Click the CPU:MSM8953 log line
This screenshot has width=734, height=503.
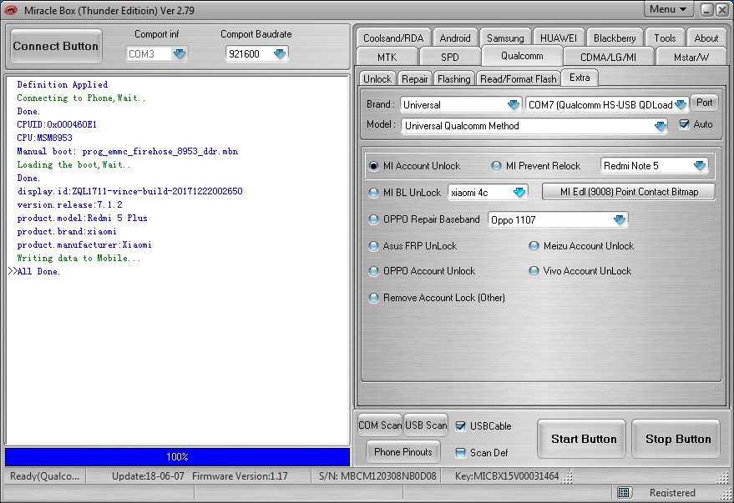click(x=44, y=138)
